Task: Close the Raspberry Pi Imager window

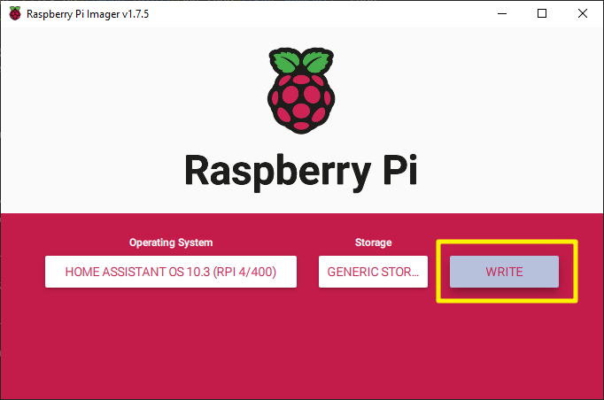Action: click(583, 13)
